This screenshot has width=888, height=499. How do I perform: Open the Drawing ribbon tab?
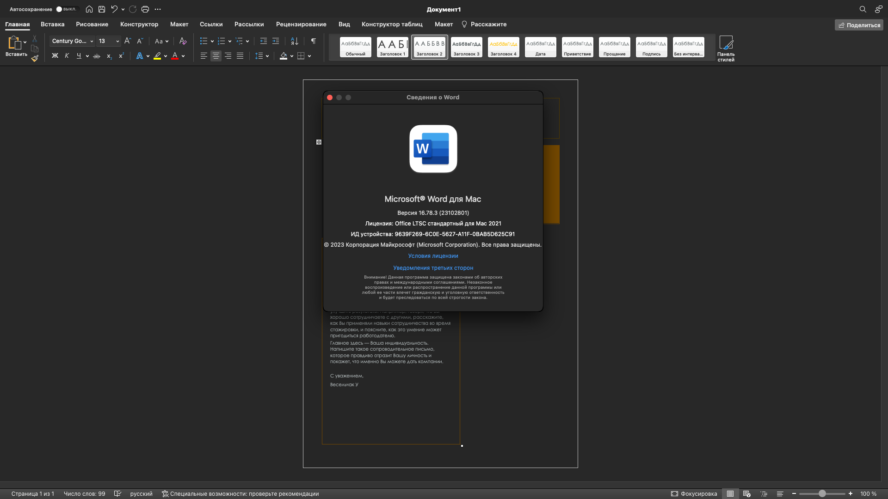92,24
